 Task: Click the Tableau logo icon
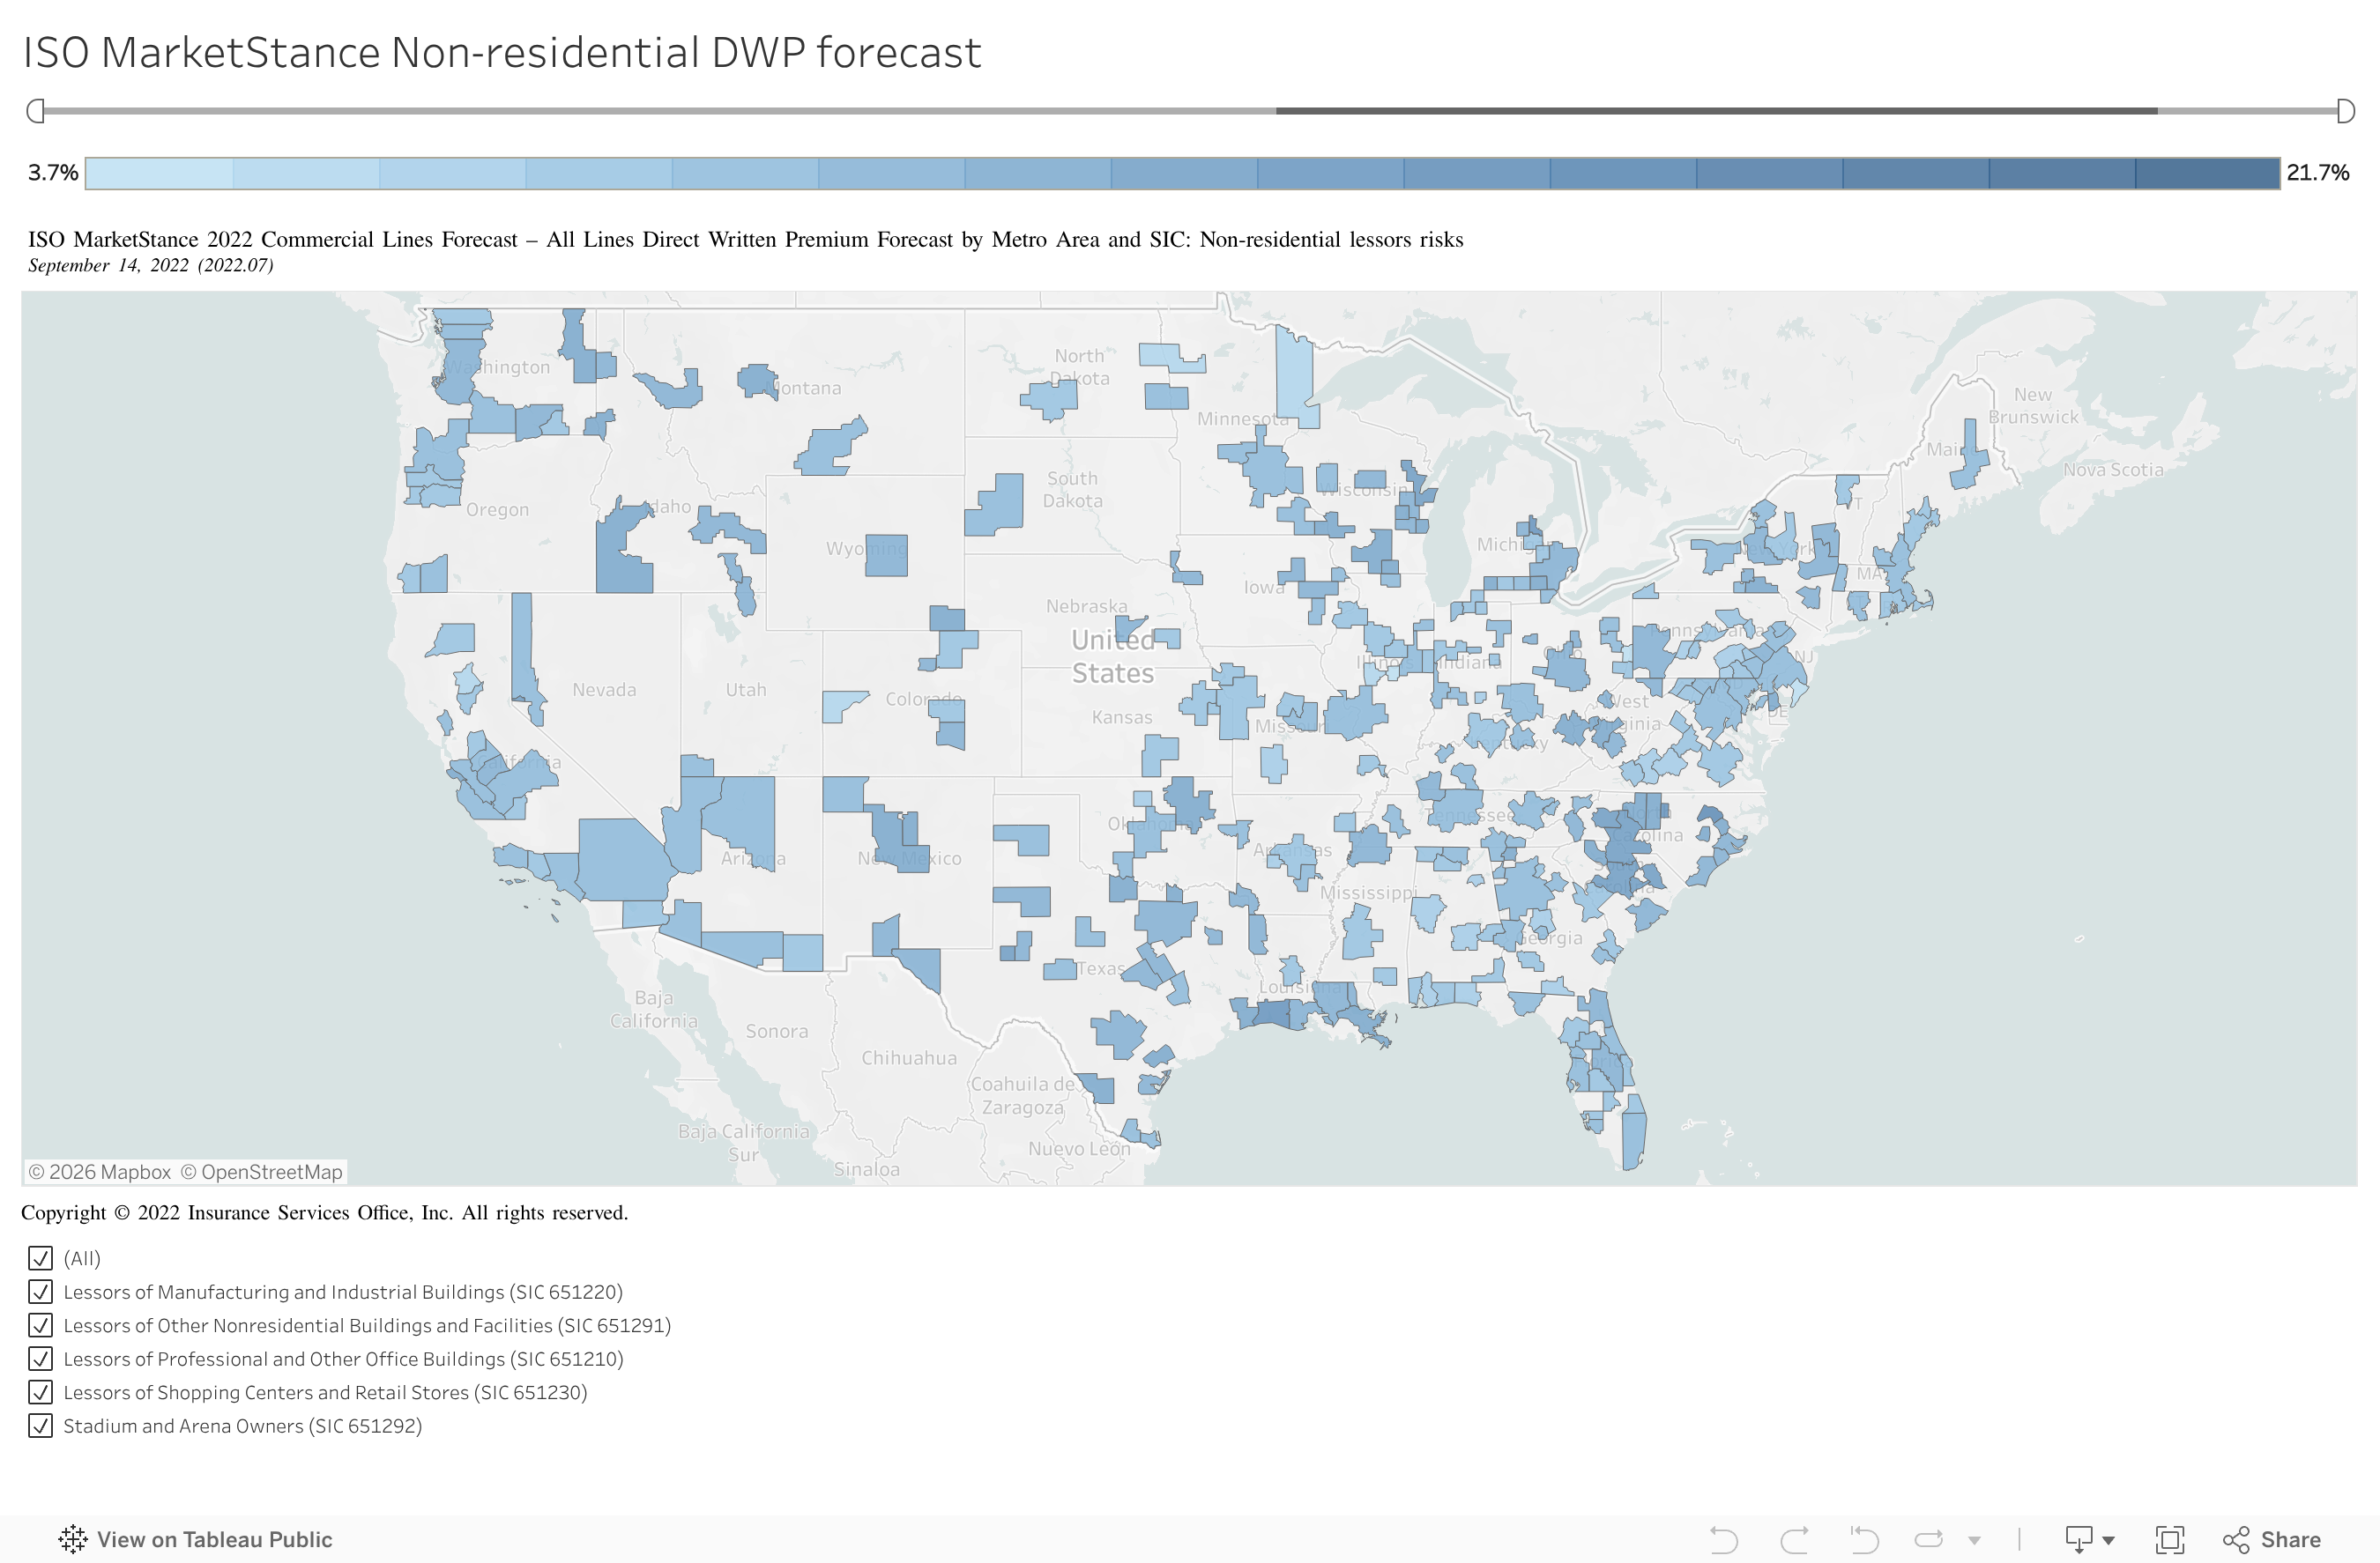coord(72,1539)
